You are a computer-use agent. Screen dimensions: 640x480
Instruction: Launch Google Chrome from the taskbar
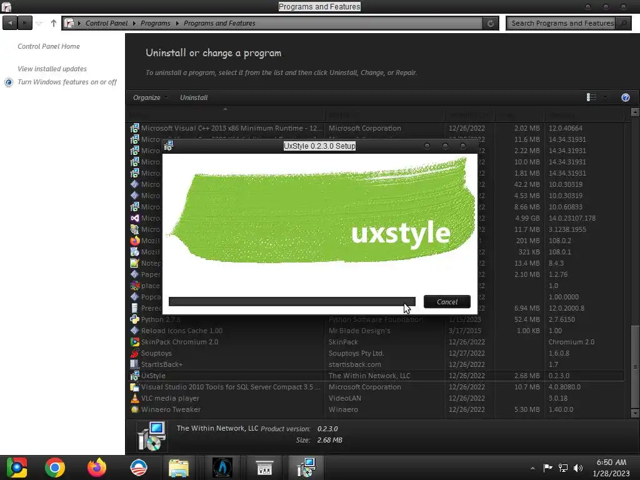pyautogui.click(x=55, y=467)
